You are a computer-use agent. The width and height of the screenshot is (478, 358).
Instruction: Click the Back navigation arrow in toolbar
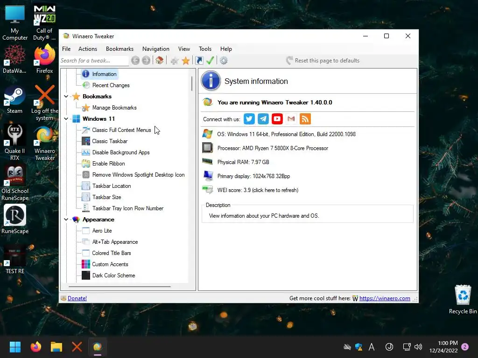click(135, 61)
